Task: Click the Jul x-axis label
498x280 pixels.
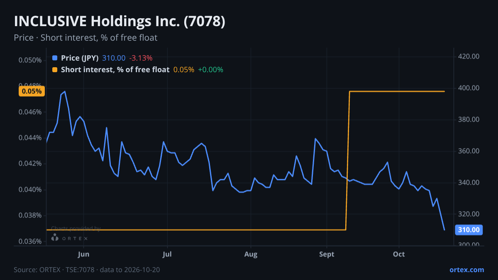Action: [167, 254]
